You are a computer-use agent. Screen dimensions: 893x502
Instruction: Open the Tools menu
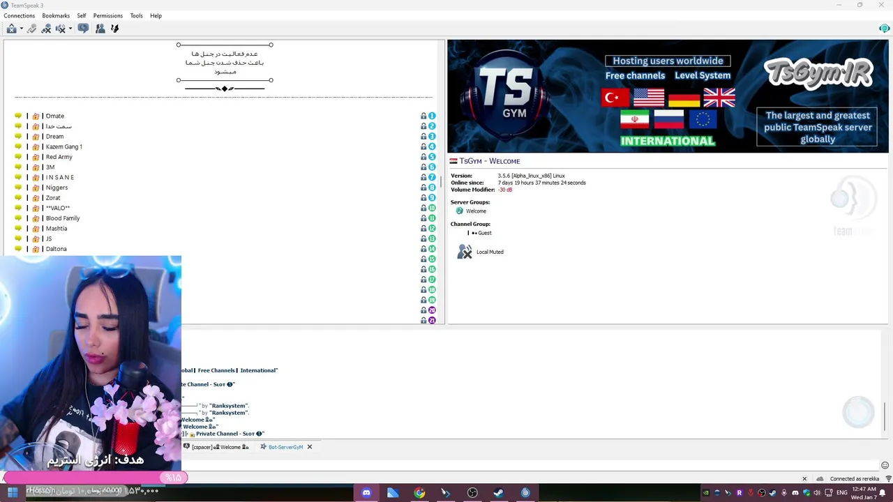click(x=136, y=15)
